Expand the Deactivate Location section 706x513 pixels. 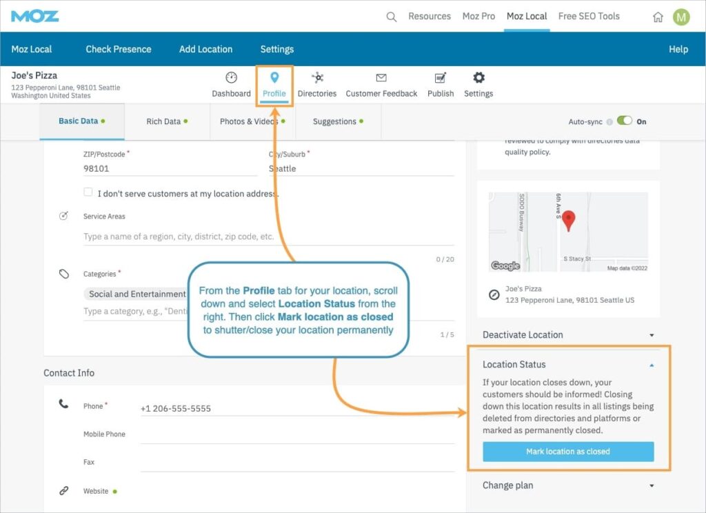[568, 334]
